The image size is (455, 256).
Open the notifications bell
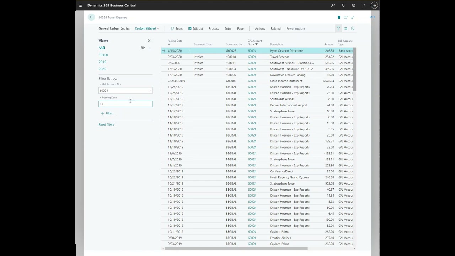point(343,5)
